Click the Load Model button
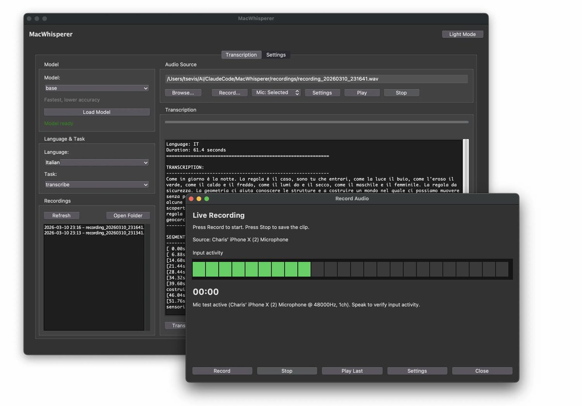This screenshot has height=406, width=582. pyautogui.click(x=97, y=112)
